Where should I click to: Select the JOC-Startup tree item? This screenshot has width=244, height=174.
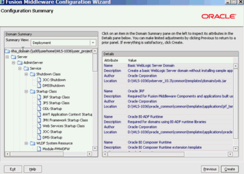click(x=52, y=132)
